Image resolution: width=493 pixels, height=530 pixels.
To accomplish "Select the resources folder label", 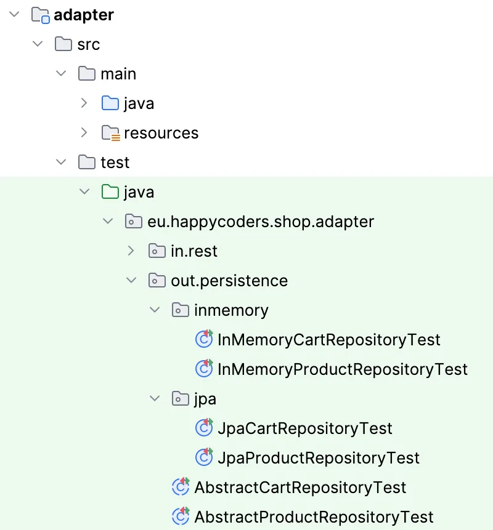I will (161, 133).
